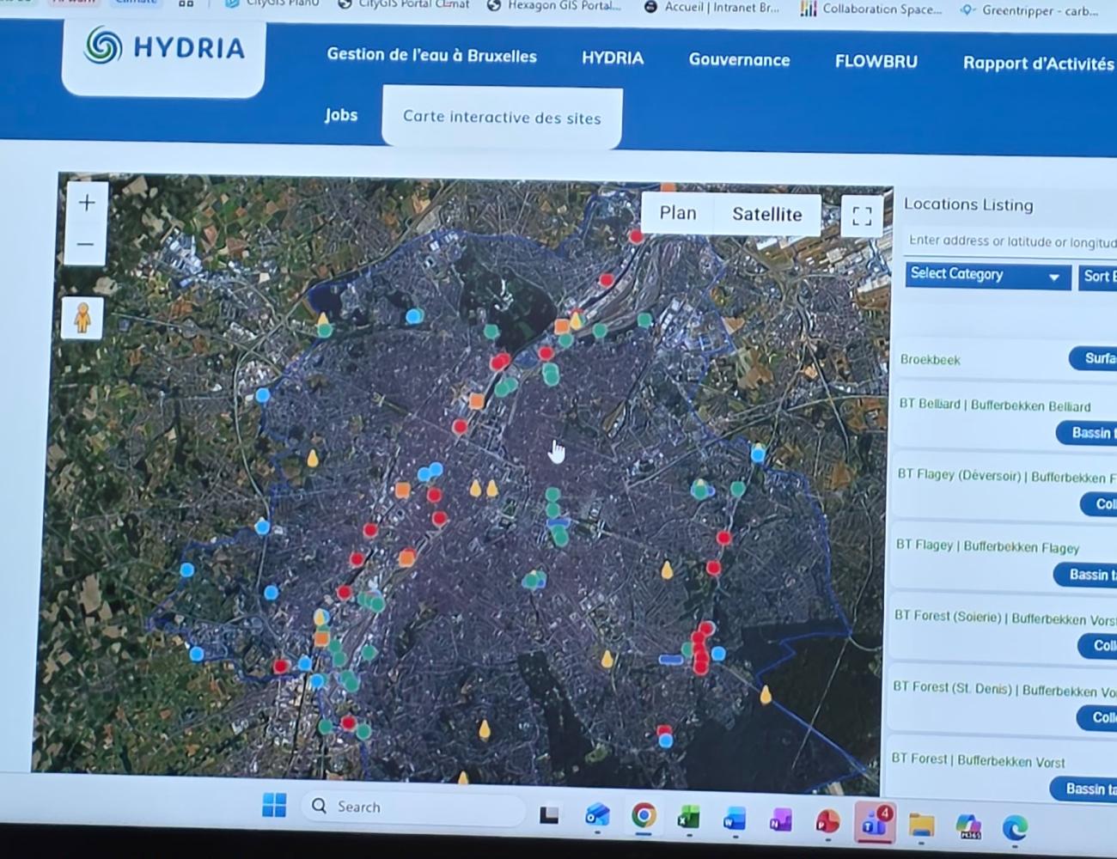Click the Bassin tag under BT Belliard
Viewport: 1117px width, 859px height.
point(1087,433)
